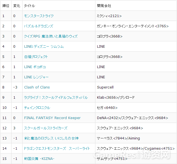Open LINE: ディズニー ツムツム link
The image size is (177, 164).
coord(44,46)
